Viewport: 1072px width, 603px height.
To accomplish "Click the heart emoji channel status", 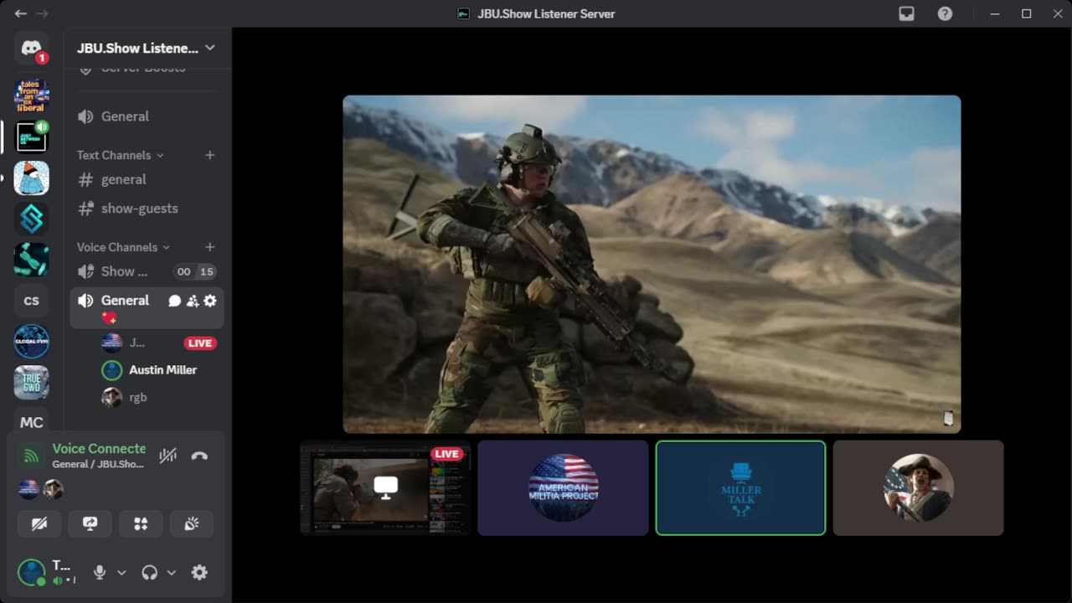I will (x=109, y=318).
